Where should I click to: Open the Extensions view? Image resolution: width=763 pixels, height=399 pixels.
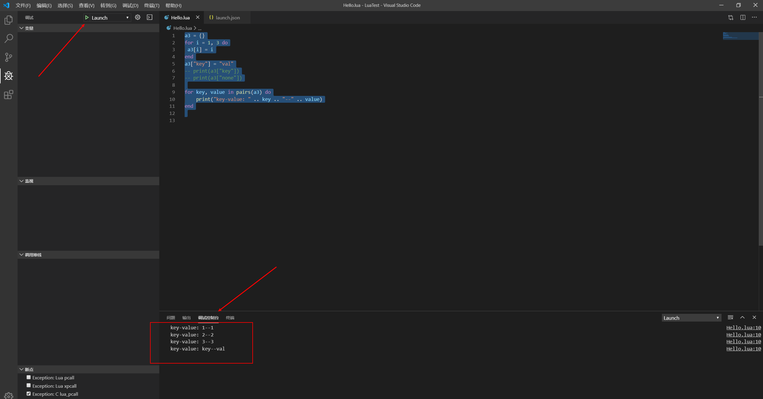coord(8,94)
